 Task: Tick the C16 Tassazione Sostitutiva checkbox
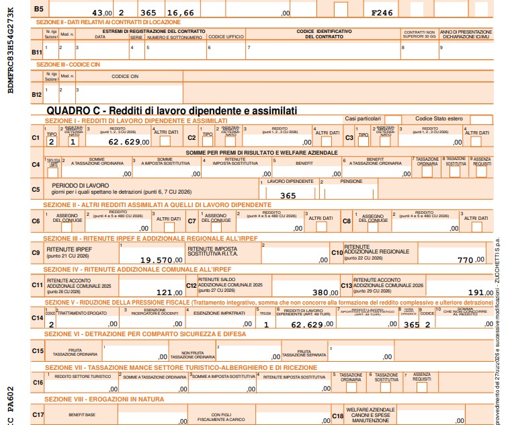click(x=386, y=387)
